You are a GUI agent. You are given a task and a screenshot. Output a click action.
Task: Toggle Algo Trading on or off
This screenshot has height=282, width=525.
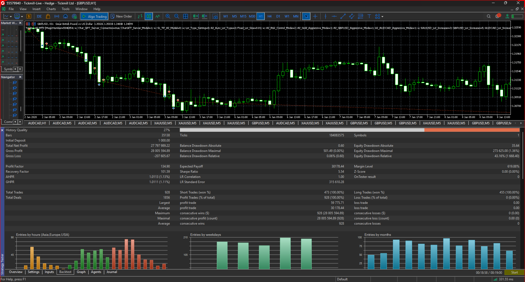pos(94,16)
